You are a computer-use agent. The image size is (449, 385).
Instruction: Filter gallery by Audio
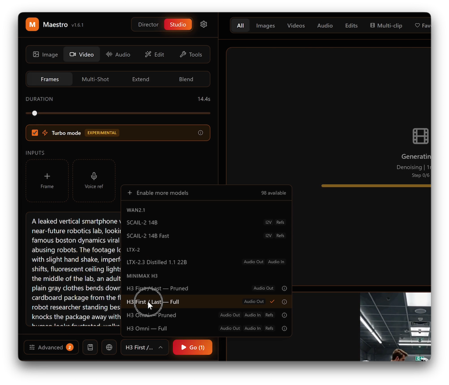[x=325, y=25]
